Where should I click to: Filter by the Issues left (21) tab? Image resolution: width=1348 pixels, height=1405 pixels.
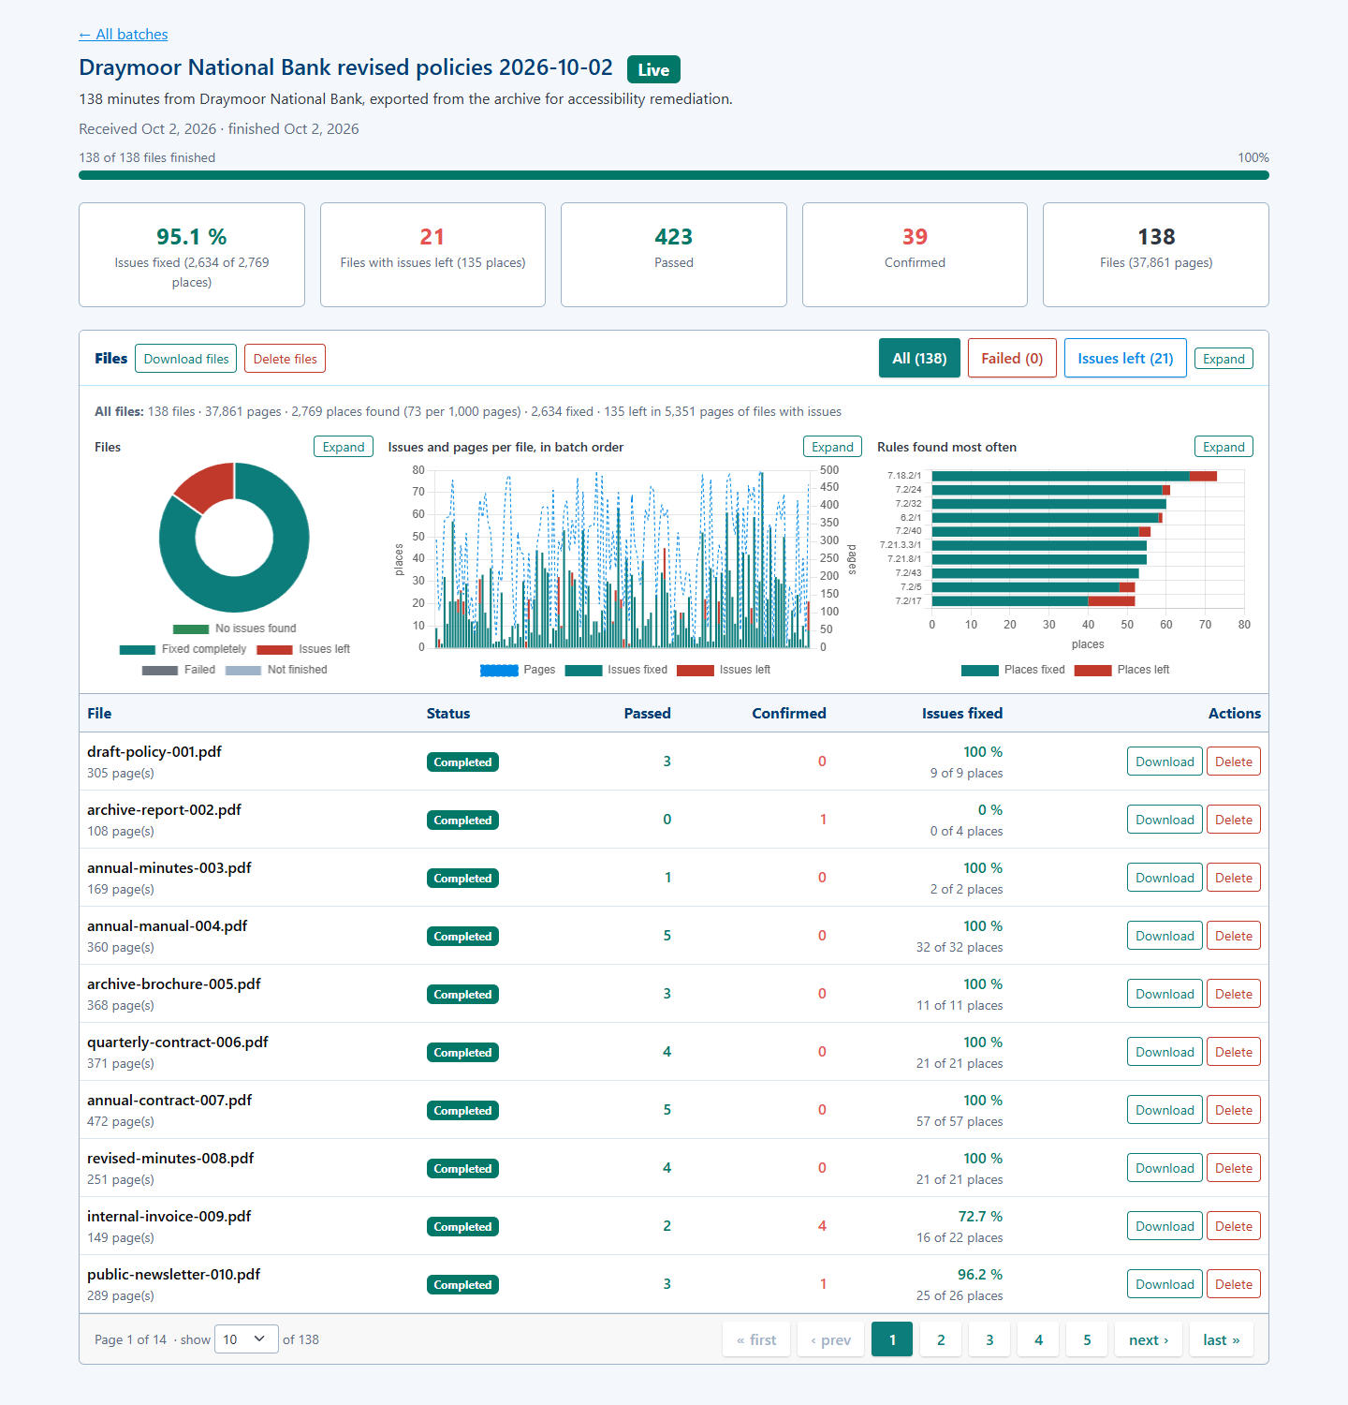pos(1125,358)
